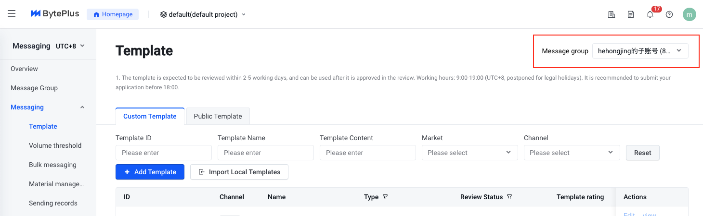
Task: Filter the Type column
Action: coord(385,197)
